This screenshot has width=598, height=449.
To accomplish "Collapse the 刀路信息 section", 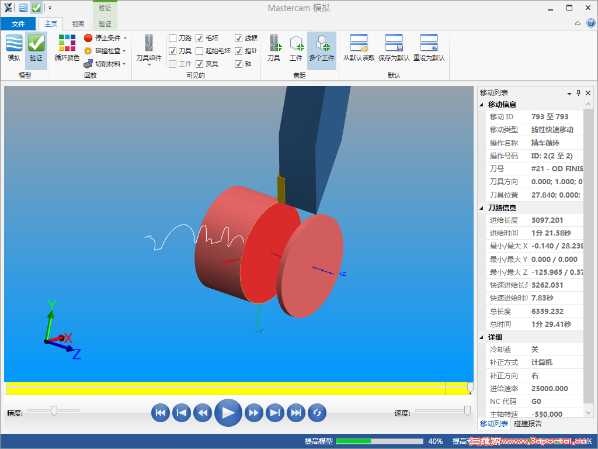I will (x=482, y=208).
